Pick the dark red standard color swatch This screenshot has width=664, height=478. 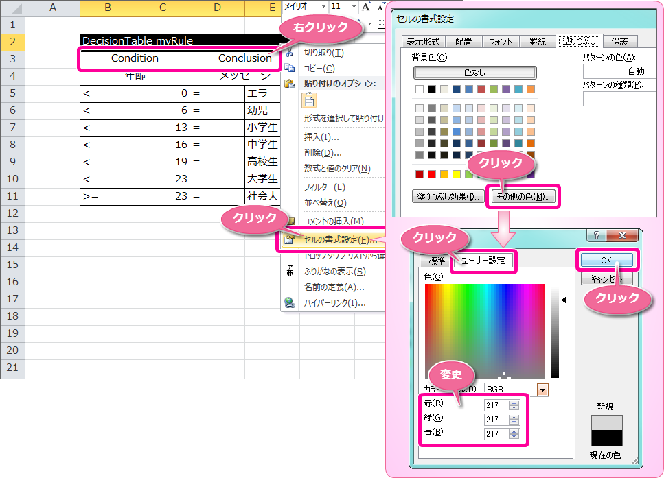(x=420, y=174)
